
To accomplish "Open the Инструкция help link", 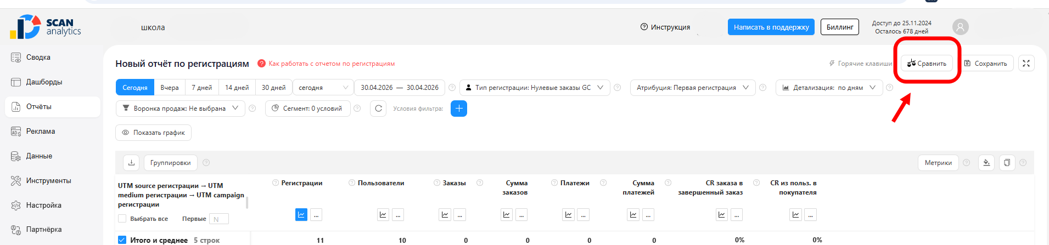I will 665,27.
